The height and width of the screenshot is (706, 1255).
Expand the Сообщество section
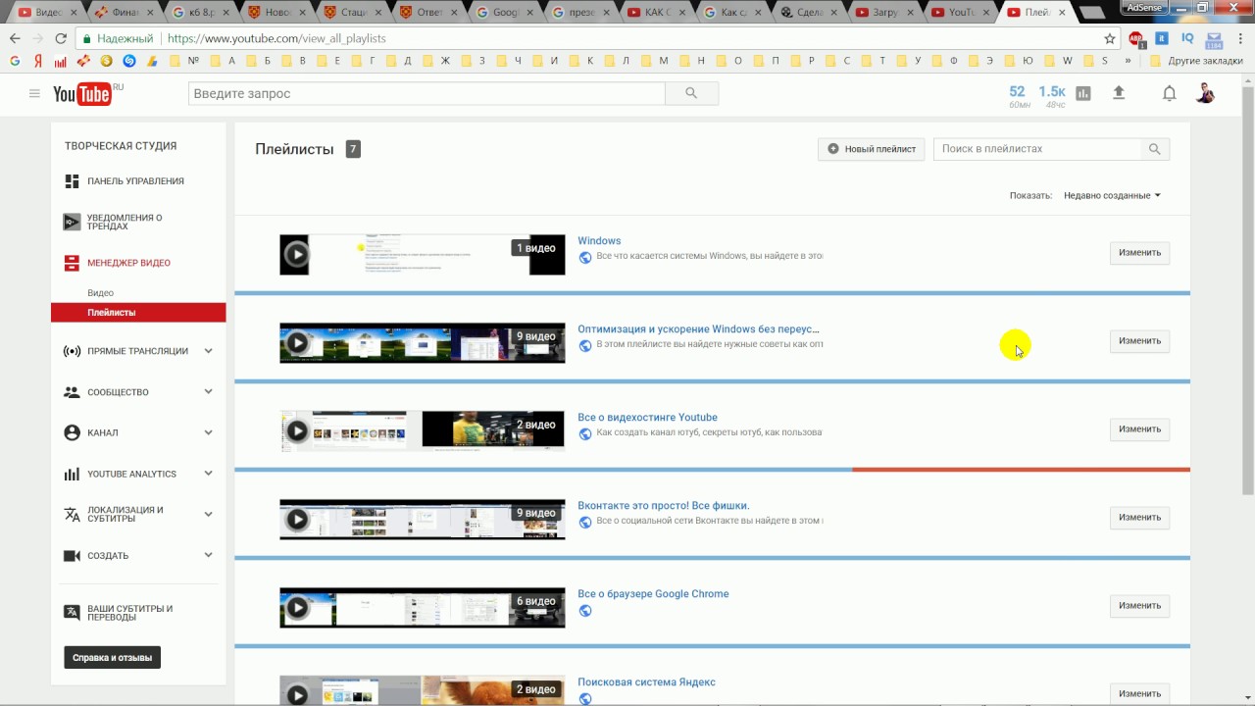click(209, 391)
